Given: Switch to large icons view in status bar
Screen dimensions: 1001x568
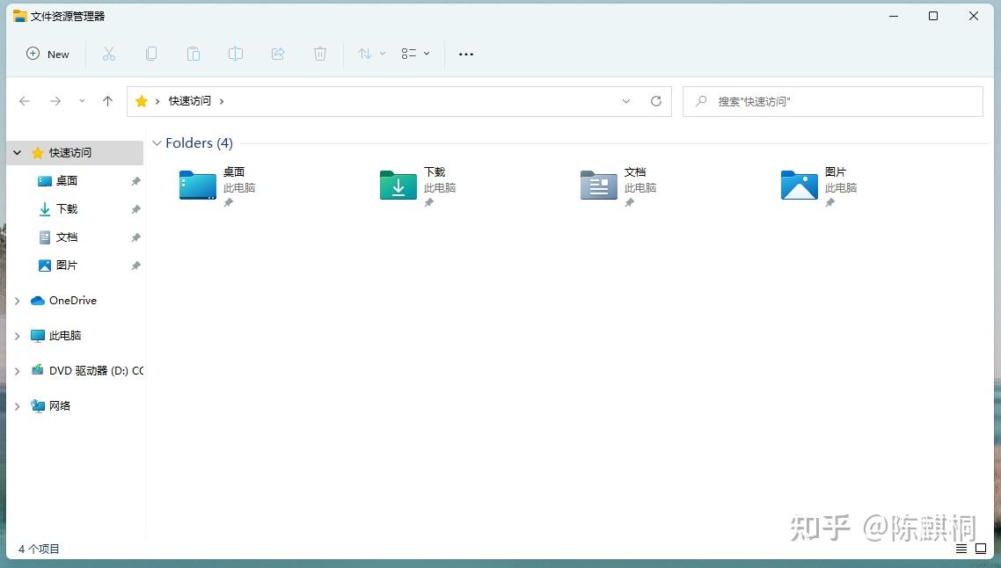Looking at the screenshot, I should [982, 549].
